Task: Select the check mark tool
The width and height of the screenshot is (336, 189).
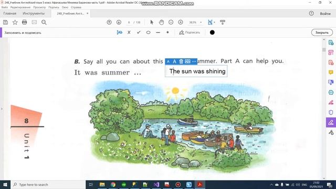Action: coord(139,33)
